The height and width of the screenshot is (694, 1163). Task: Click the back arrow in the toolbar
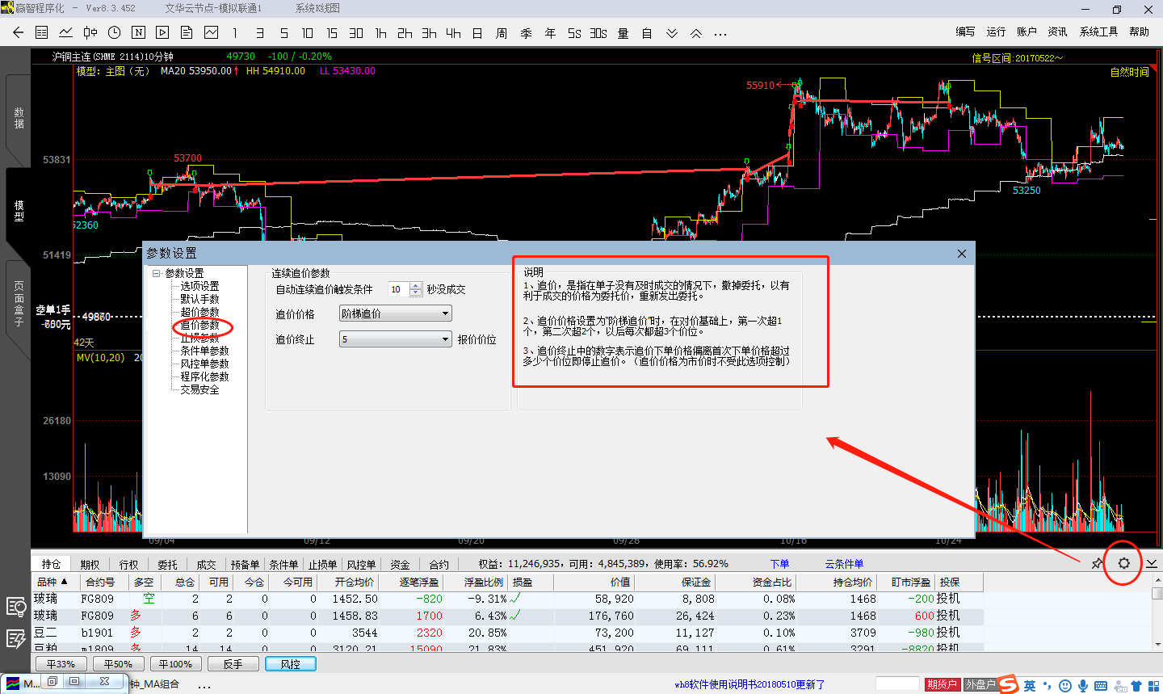point(18,33)
